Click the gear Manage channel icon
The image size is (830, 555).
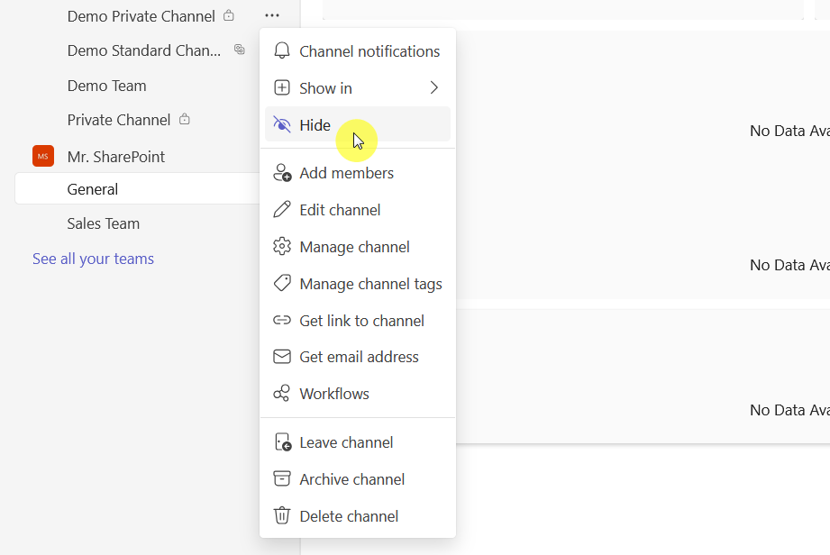click(x=281, y=247)
